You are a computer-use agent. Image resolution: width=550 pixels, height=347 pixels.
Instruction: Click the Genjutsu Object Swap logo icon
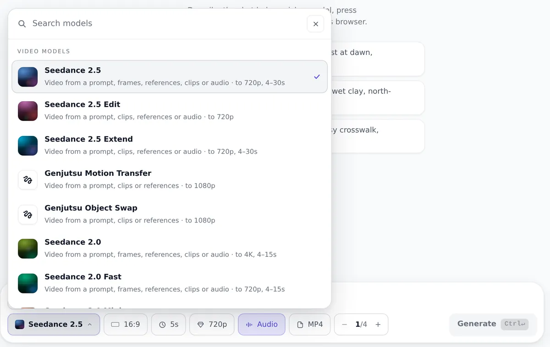(x=27, y=214)
